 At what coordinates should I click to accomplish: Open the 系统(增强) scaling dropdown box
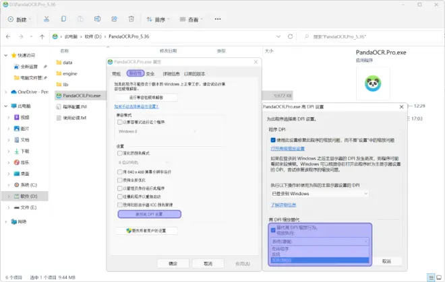coord(320,242)
